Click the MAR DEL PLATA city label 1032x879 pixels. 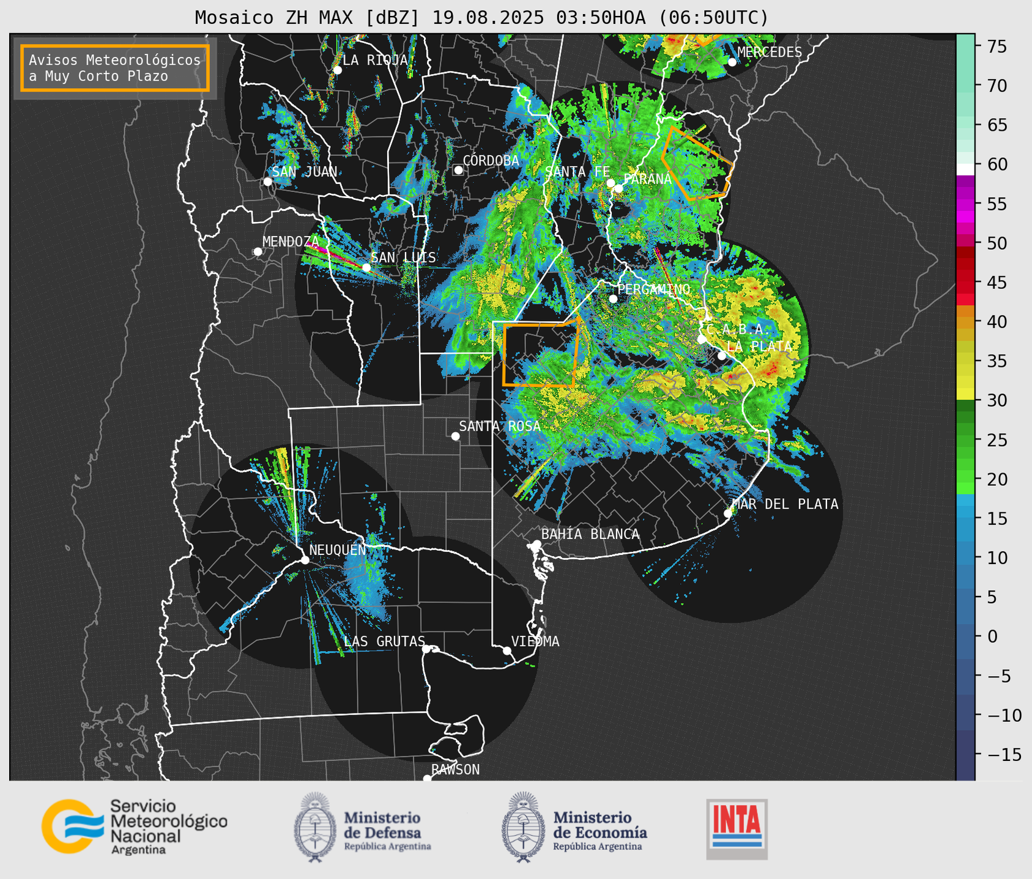point(785,504)
